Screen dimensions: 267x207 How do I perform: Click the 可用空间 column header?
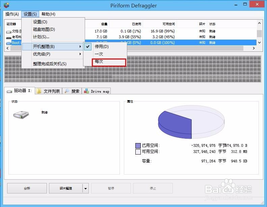pos(159,24)
